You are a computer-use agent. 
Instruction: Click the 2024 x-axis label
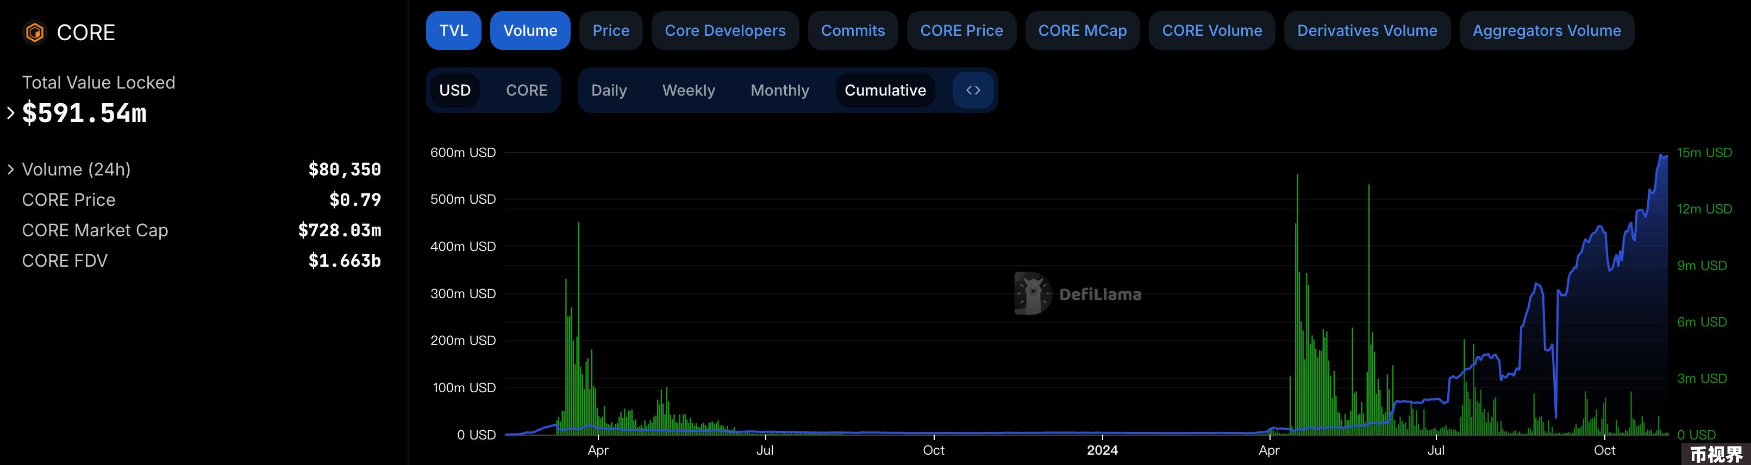1102,450
